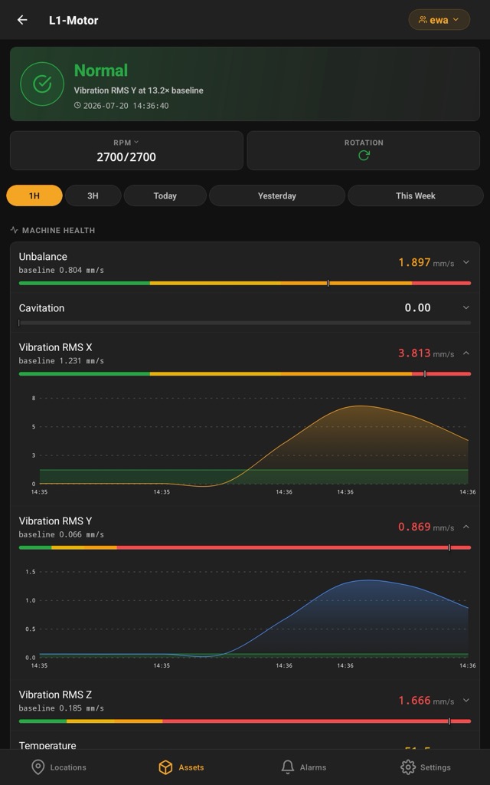Click the users icon beside ewa
This screenshot has height=785, width=490.
click(x=423, y=20)
